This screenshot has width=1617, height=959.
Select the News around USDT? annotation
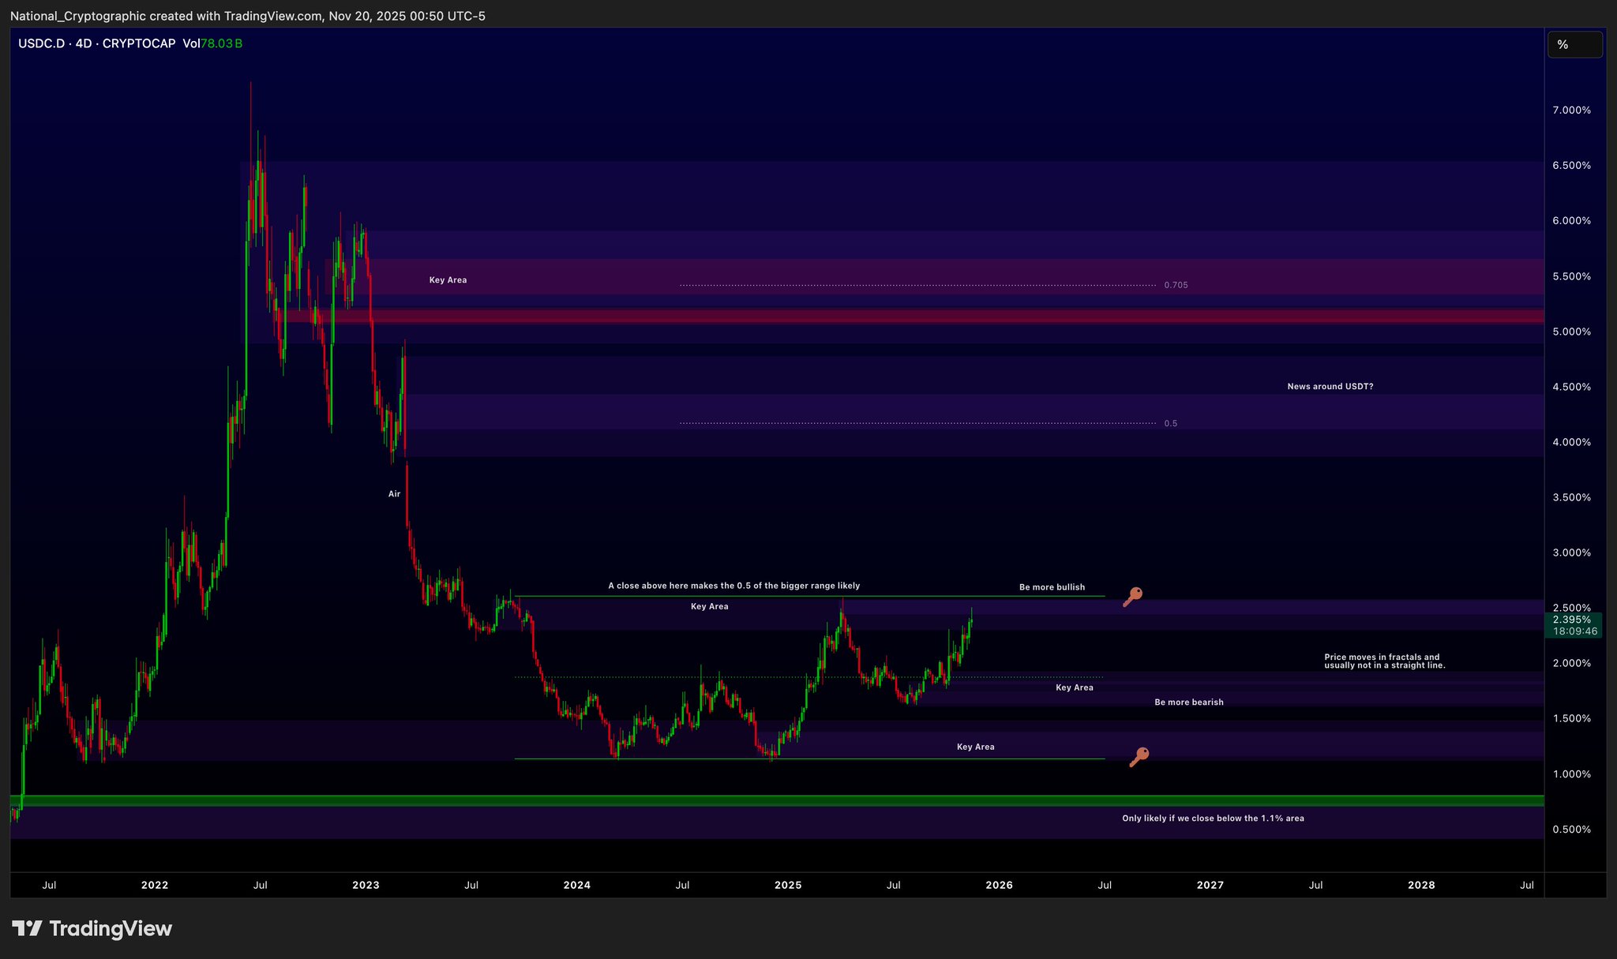[1330, 387]
